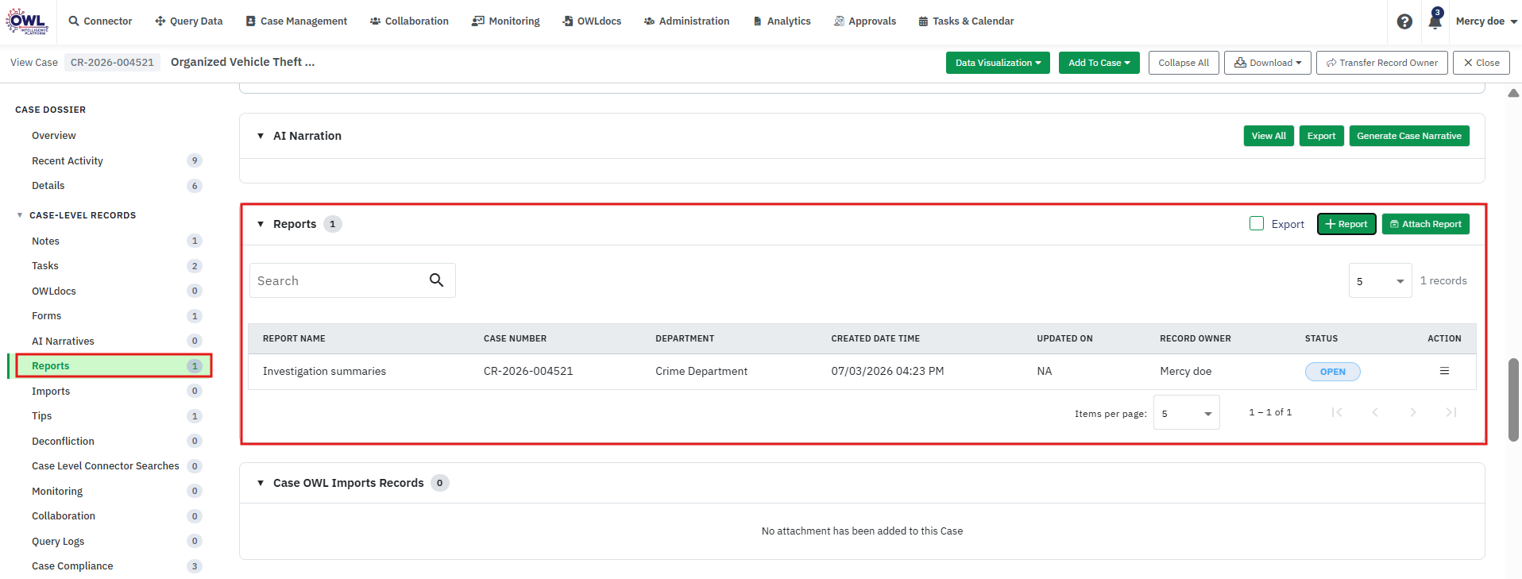Viewport: 1522px width, 579px height.
Task: Collapse the AI Narration section
Action: pos(261,136)
